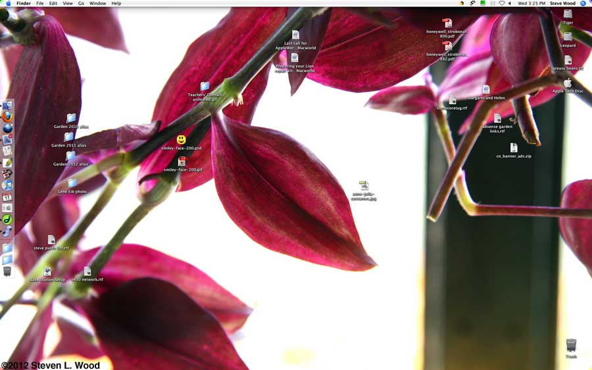The image size is (592, 370).
Task: Select Preparing your Lion repair kit link
Action: tap(295, 58)
